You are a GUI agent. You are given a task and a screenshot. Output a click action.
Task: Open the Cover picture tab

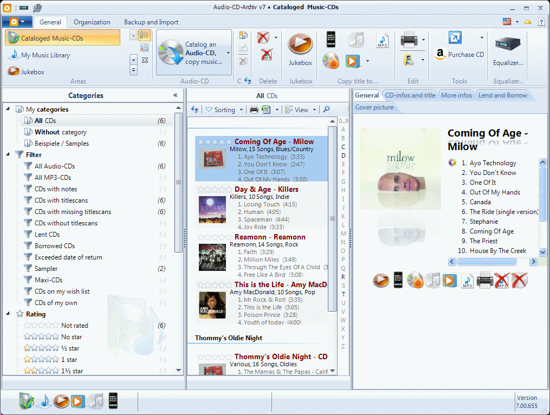click(x=374, y=107)
